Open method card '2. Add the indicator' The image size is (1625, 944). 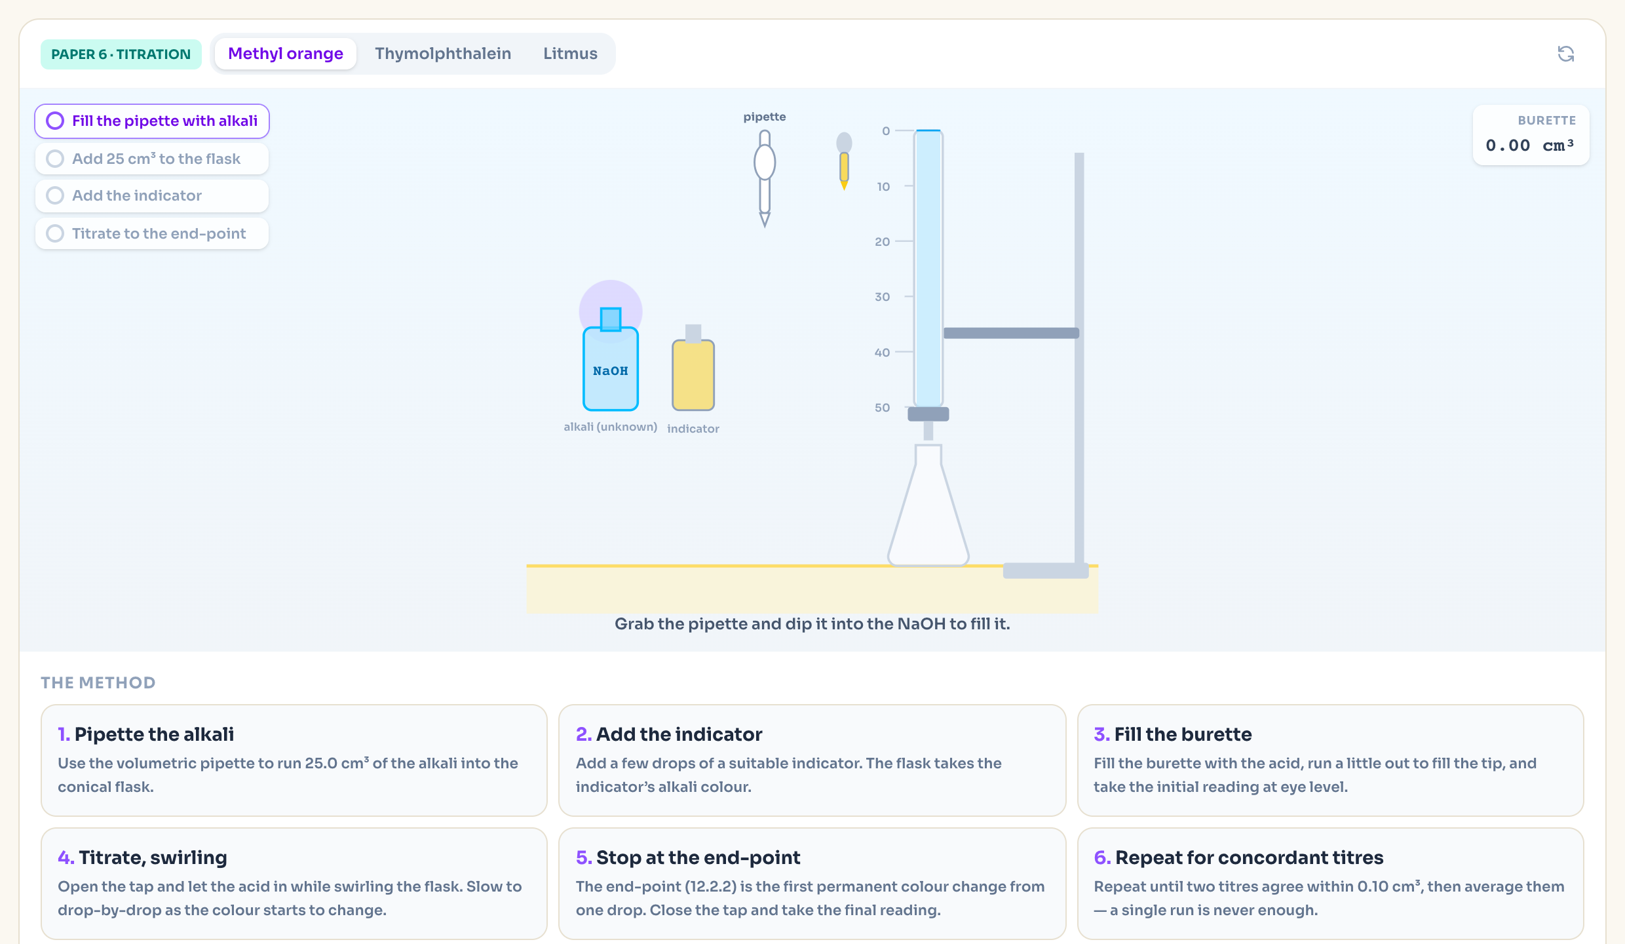pyautogui.click(x=812, y=760)
